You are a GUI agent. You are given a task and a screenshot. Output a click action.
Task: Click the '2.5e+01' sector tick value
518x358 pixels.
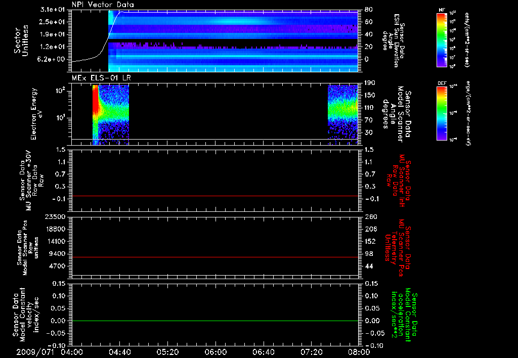[x=53, y=22]
